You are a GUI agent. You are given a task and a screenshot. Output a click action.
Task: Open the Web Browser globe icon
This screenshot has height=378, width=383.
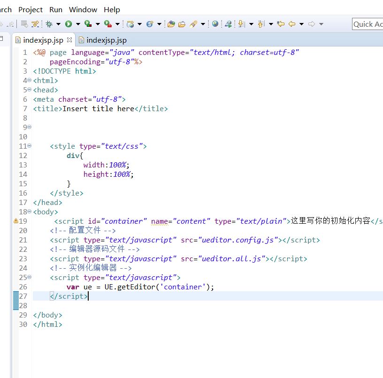[215, 23]
